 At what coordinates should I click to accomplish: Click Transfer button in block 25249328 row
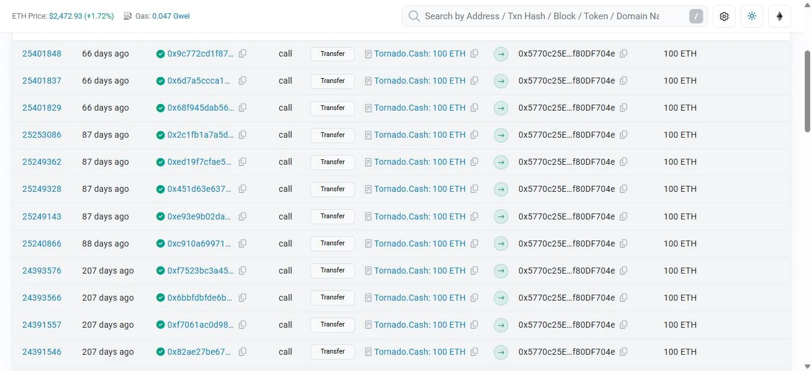click(x=333, y=189)
